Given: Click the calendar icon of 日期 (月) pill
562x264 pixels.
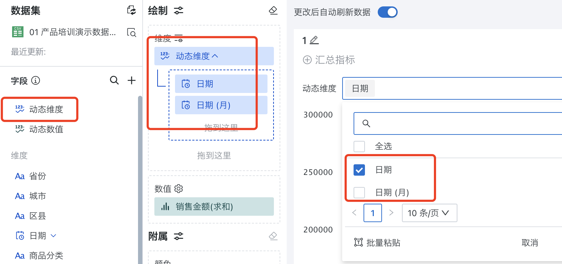Looking at the screenshot, I should coord(186,105).
